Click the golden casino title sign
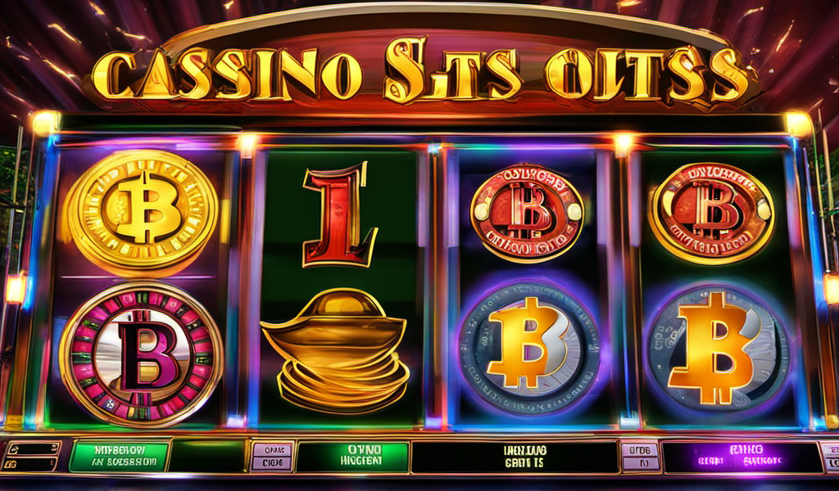The image size is (839, 491). coord(422,73)
